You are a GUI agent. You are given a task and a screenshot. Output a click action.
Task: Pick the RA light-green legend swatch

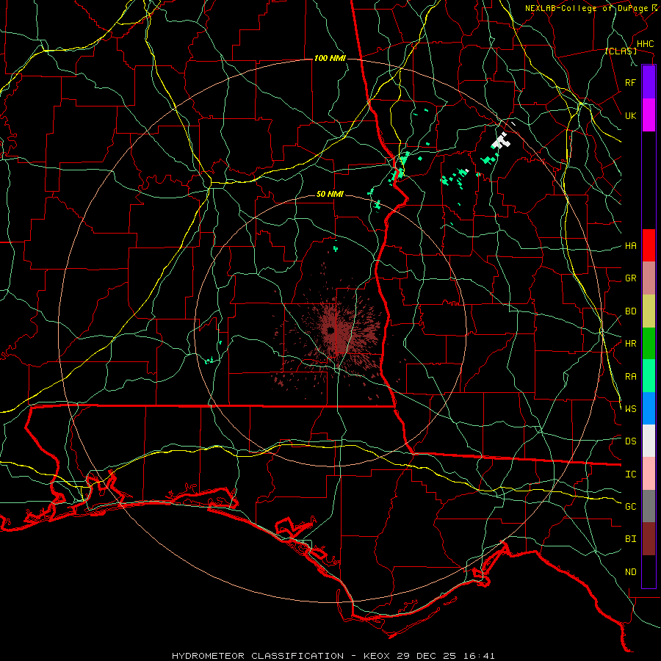(x=649, y=376)
